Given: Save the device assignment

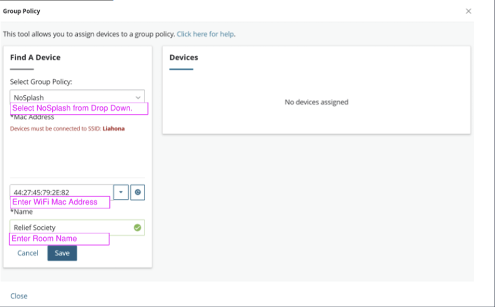Looking at the screenshot, I should coord(62,253).
